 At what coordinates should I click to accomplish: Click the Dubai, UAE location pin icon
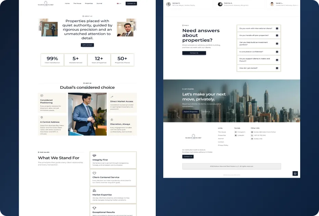(x=252, y=139)
